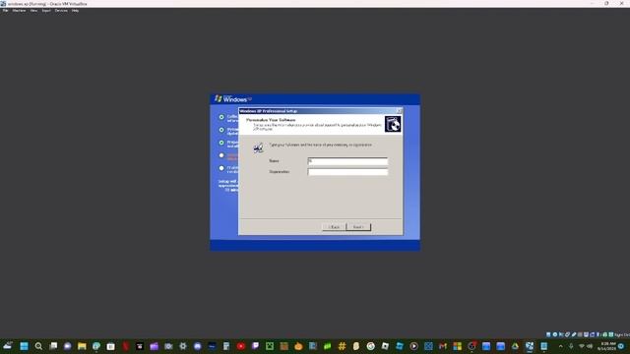Open the green app icon beside the hashtag
Screen dimensions: 630x354
328,346
